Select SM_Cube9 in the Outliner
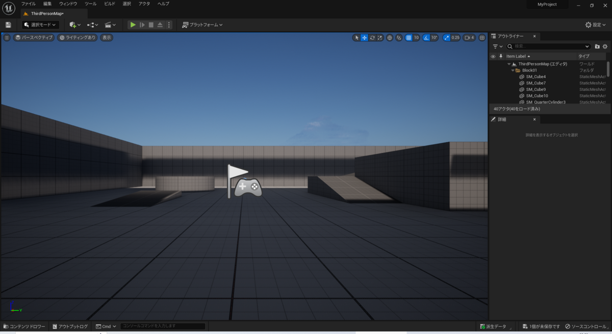Image resolution: width=612 pixels, height=334 pixels. (537, 89)
